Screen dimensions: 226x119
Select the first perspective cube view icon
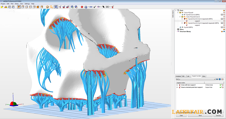(x=19, y=7)
